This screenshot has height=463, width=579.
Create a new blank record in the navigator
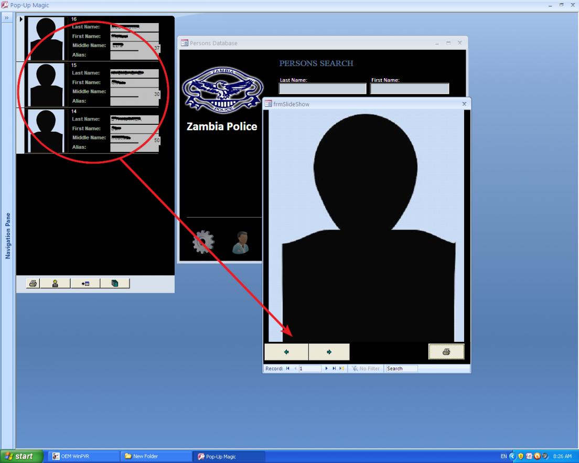(341, 369)
